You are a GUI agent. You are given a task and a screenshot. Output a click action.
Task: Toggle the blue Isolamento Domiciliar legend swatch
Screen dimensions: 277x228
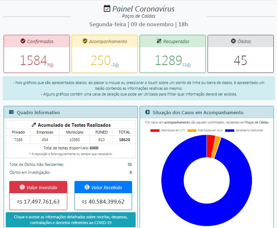(230, 130)
